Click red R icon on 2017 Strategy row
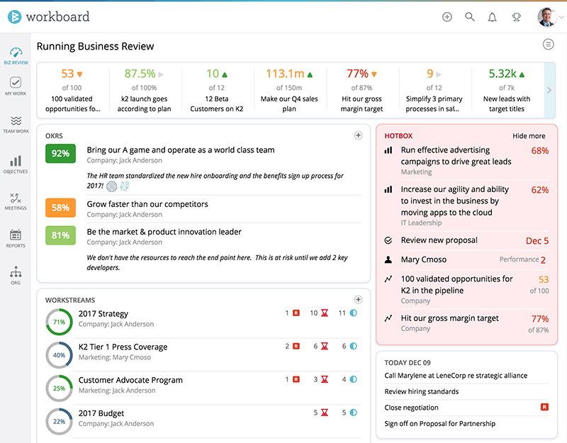Screen dimensions: 567x443 [296, 313]
